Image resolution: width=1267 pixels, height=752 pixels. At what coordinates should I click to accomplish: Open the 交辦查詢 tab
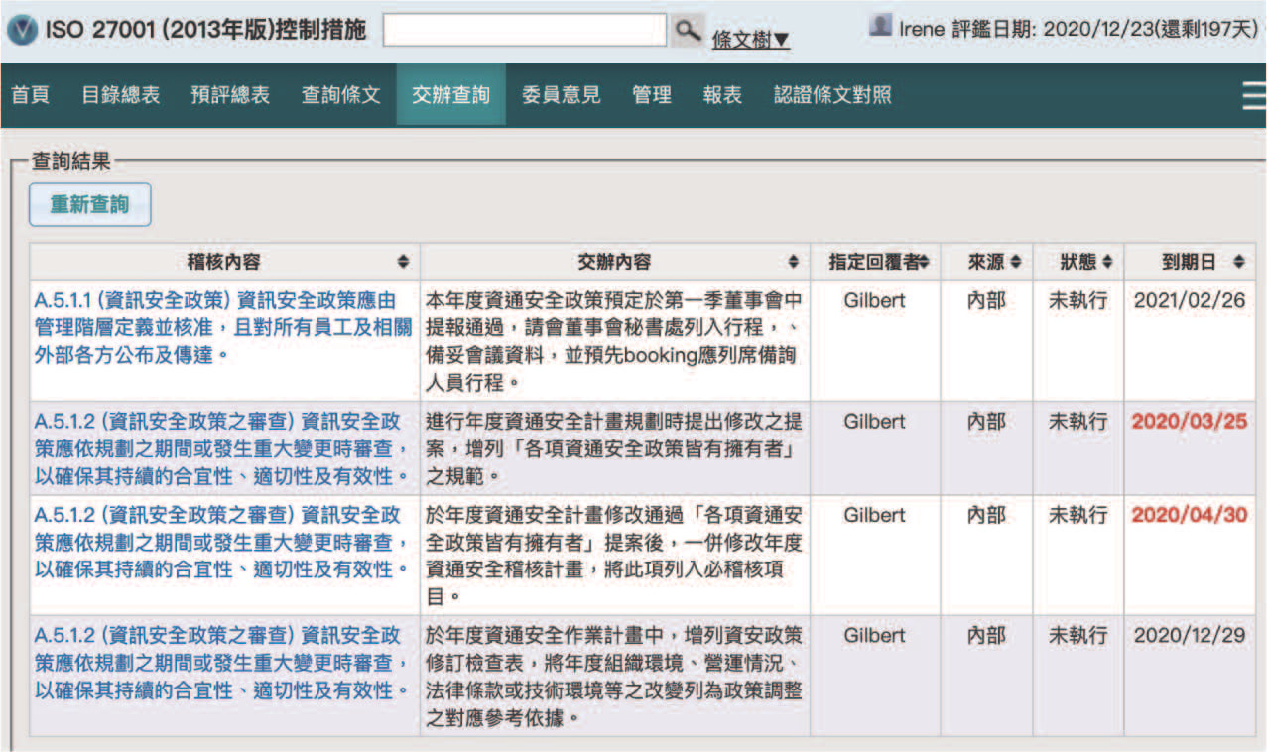click(450, 95)
